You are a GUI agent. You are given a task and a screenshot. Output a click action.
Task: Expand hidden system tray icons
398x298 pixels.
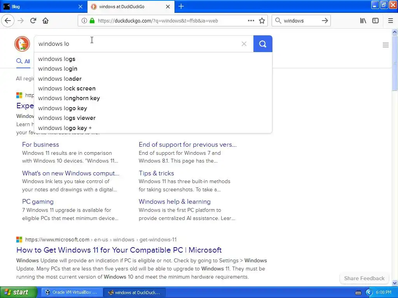point(369,293)
